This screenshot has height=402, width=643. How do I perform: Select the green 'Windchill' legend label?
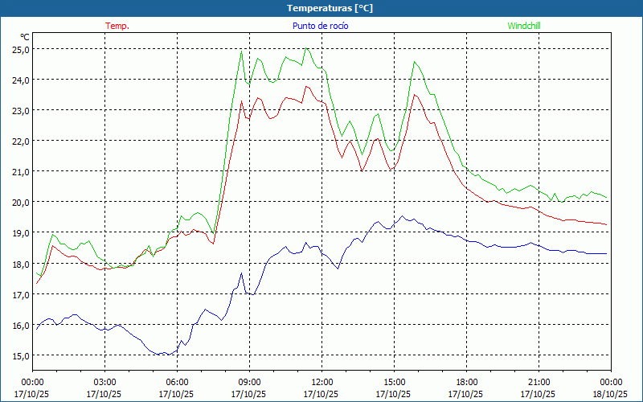pos(524,26)
